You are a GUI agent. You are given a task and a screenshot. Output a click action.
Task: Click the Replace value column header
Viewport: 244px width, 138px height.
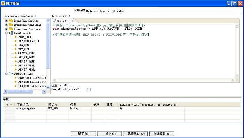click(x=151, y=105)
